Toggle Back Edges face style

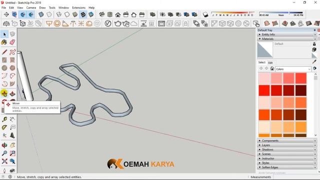(49, 14)
